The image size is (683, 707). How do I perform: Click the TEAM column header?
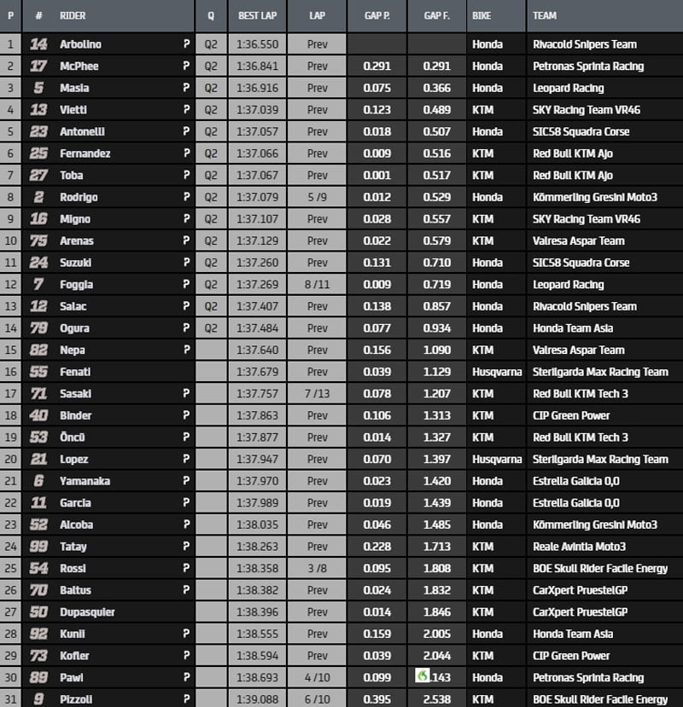pyautogui.click(x=546, y=15)
